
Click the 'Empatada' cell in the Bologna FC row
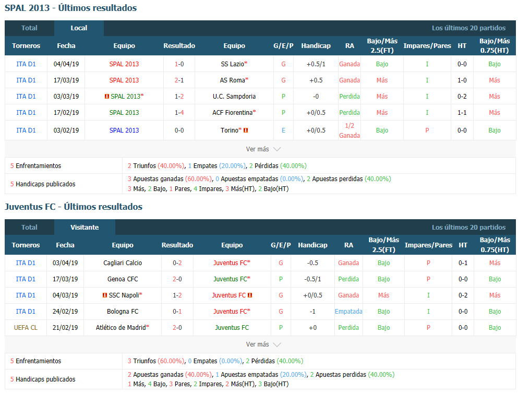tap(348, 312)
